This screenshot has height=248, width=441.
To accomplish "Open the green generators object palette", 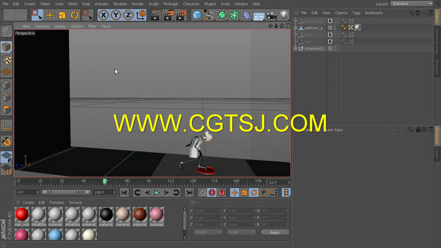I will [x=222, y=15].
